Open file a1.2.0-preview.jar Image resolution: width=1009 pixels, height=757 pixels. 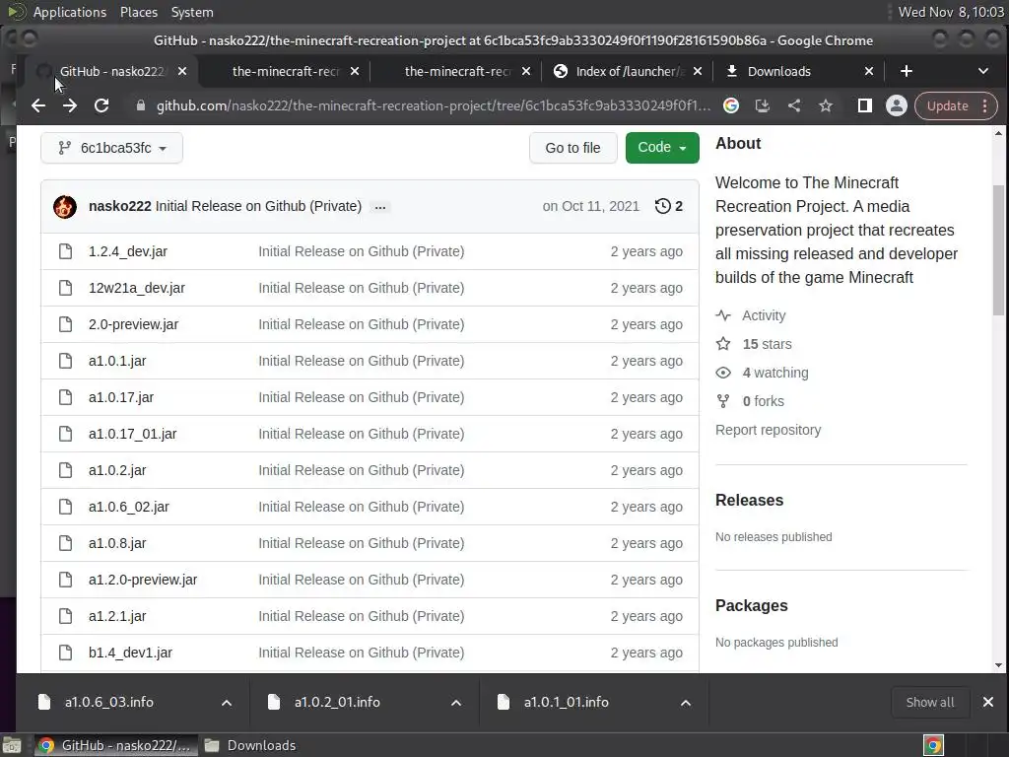143,580
